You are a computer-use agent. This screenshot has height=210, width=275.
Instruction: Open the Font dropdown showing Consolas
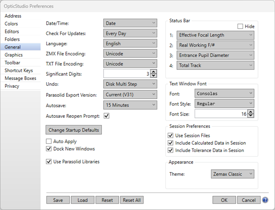[x=224, y=94]
